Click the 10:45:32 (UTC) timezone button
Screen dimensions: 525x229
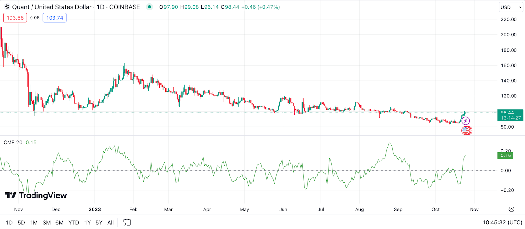[x=502, y=223]
